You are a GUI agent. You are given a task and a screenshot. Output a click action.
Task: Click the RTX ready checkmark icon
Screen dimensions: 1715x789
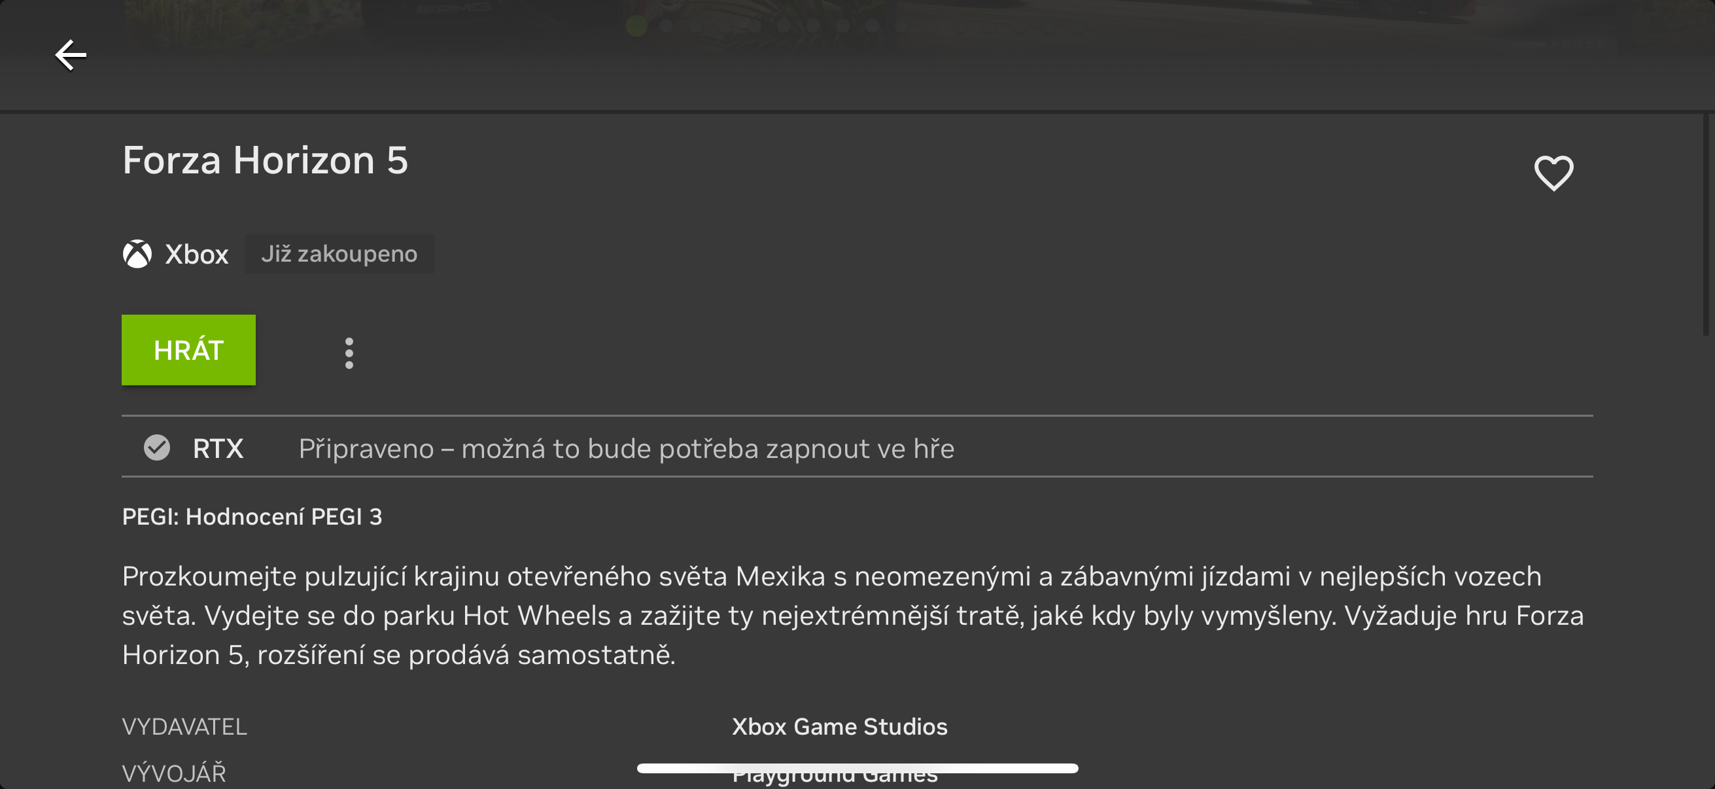click(x=157, y=448)
